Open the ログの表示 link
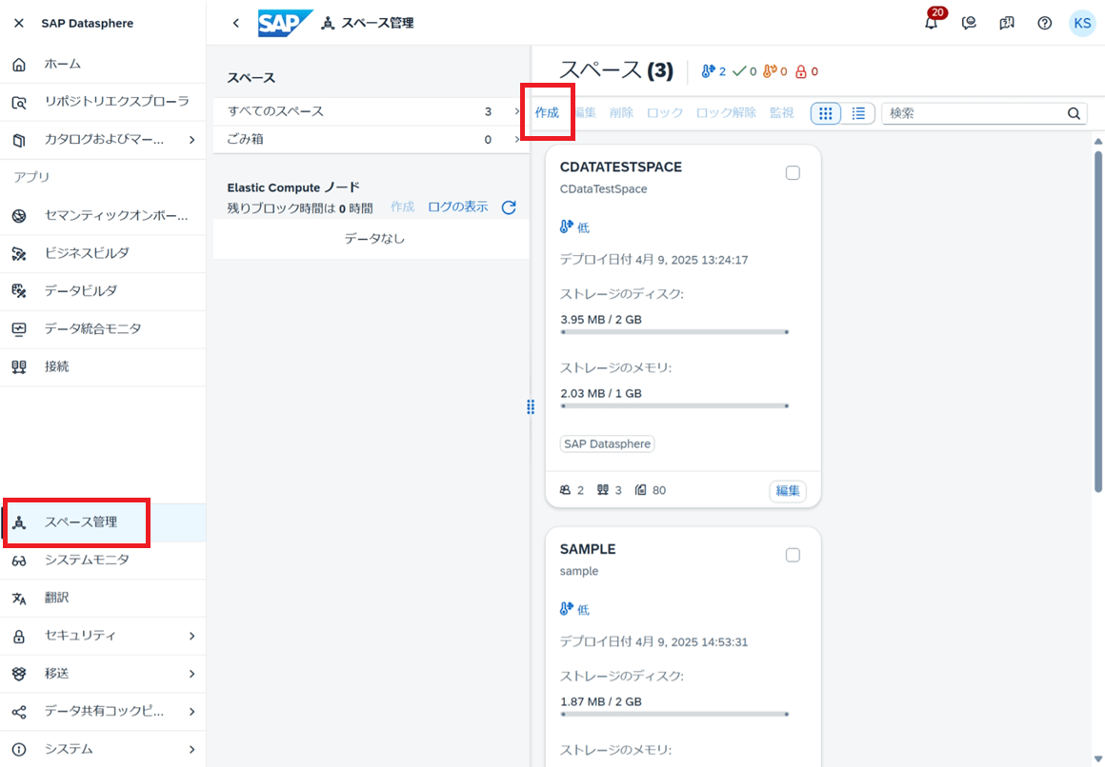This screenshot has width=1105, height=767. click(458, 207)
